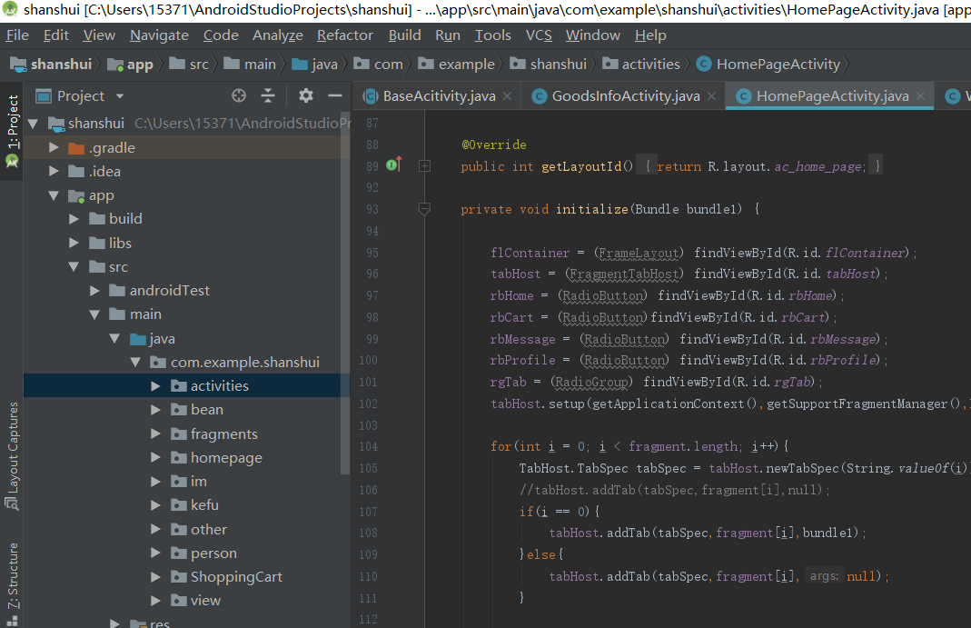The image size is (971, 628).
Task: Close the BaseAcitivity.java tab
Action: pos(507,96)
